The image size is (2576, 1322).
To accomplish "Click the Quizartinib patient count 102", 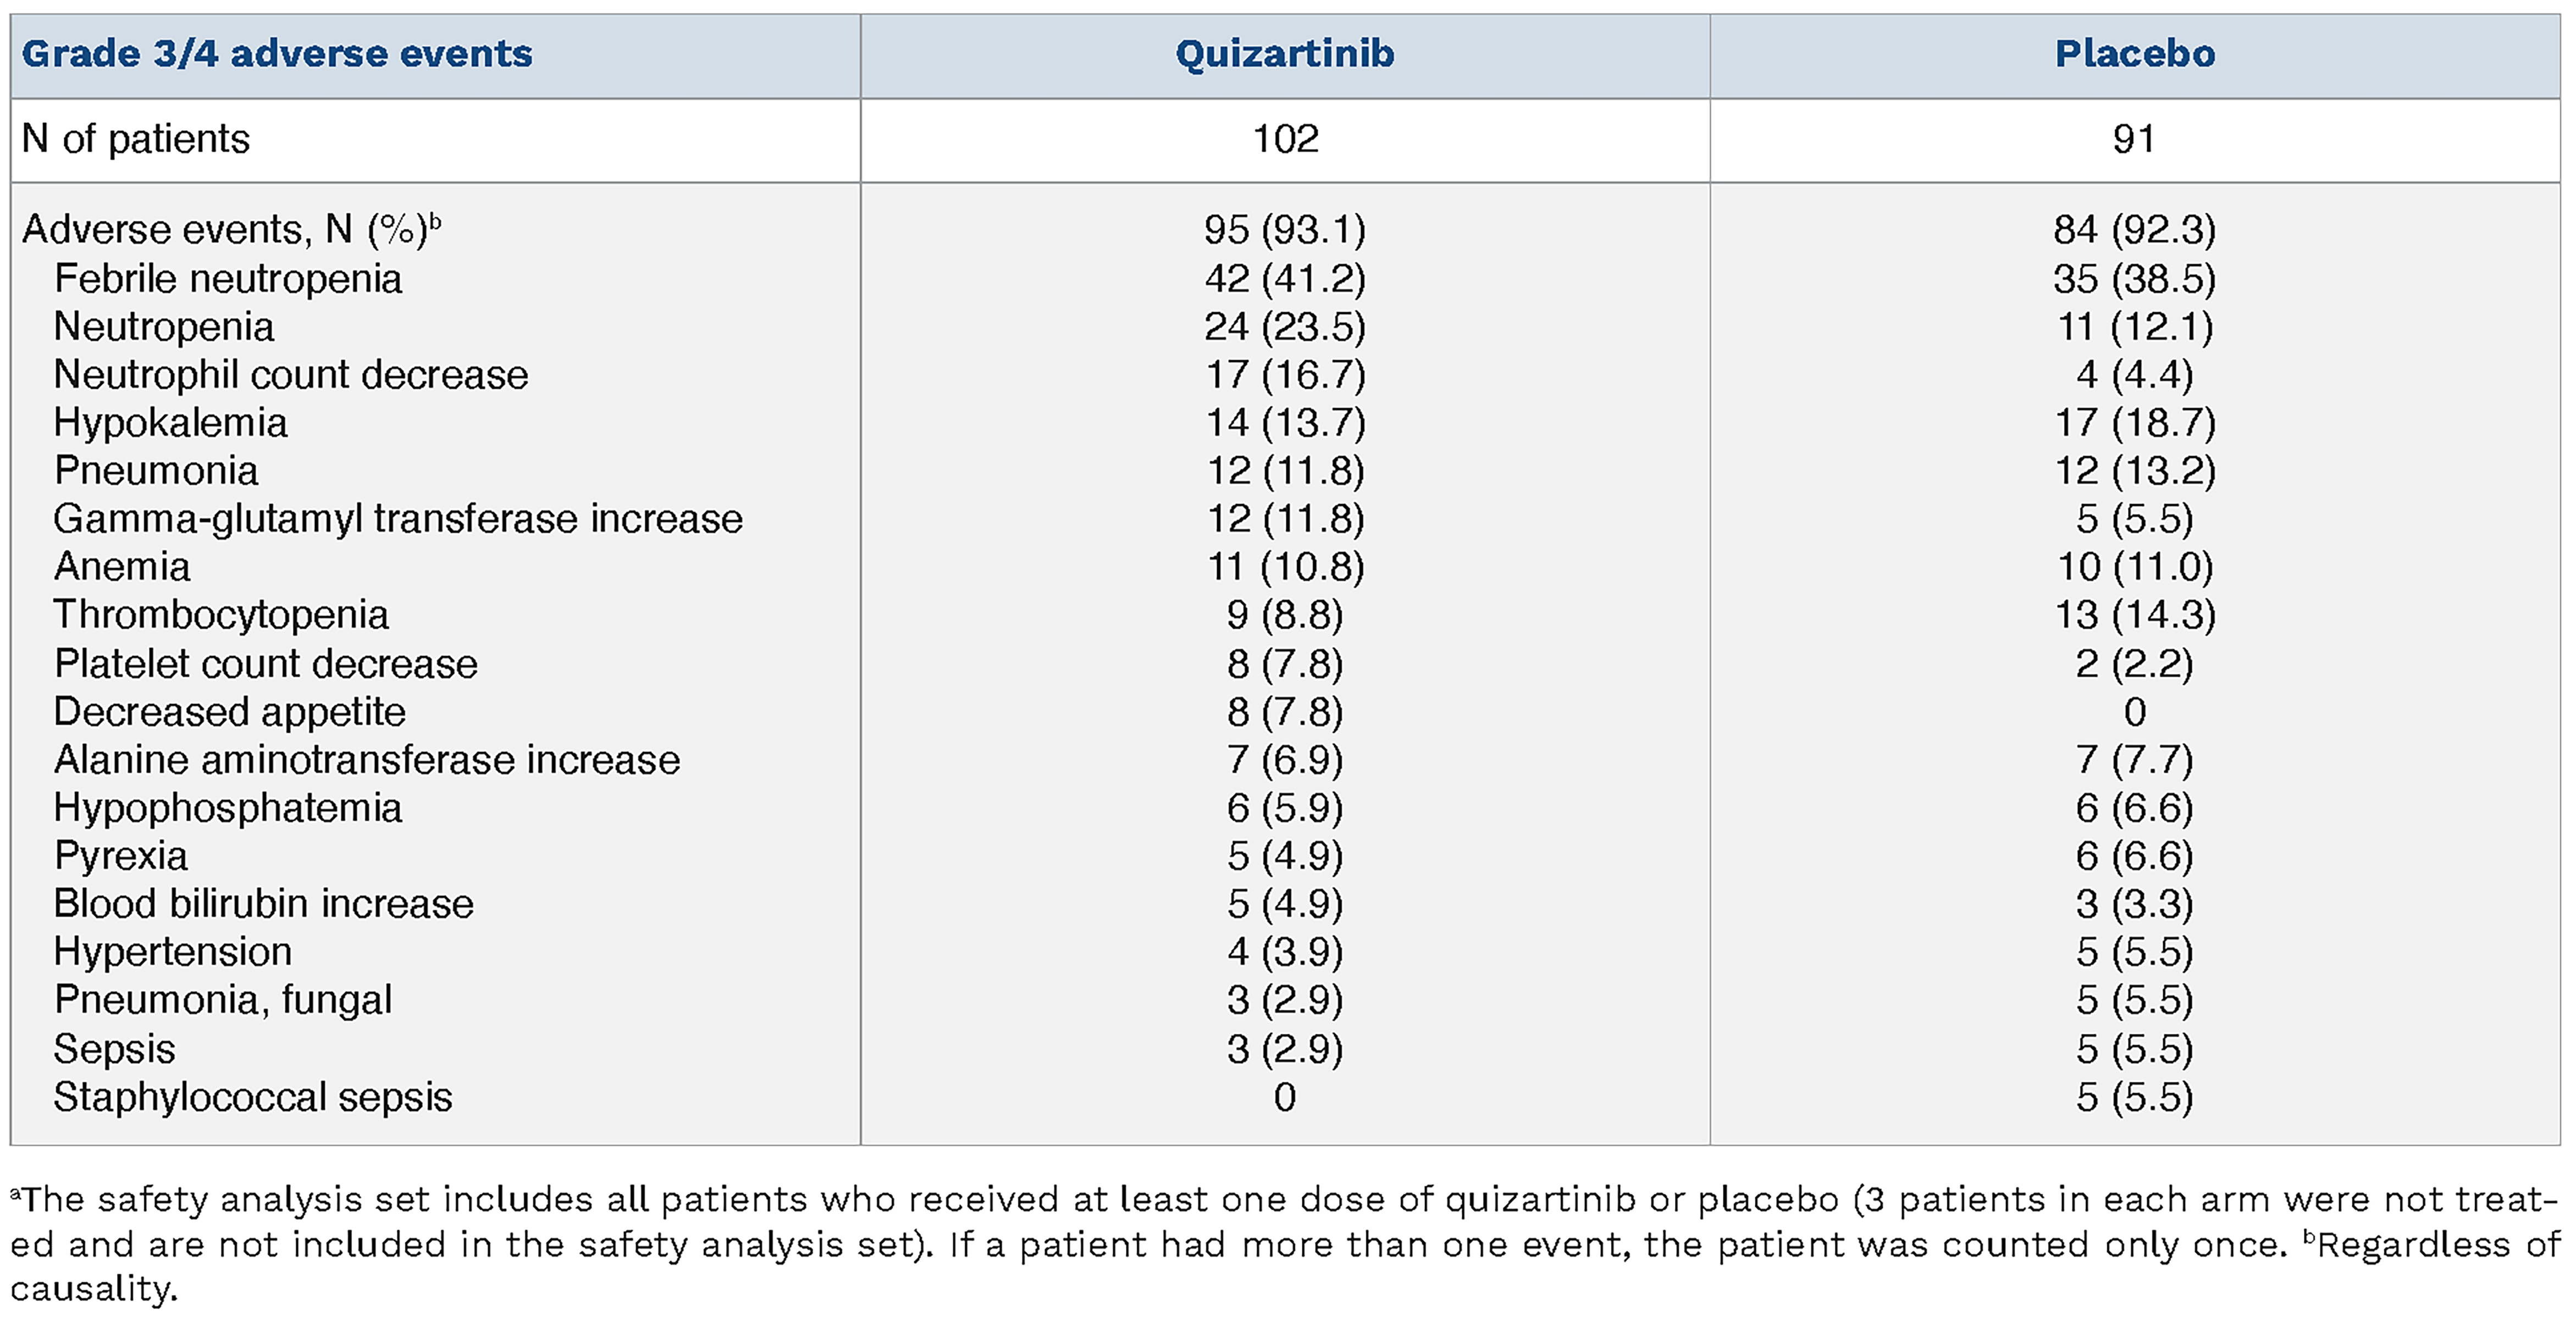I will [x=1285, y=139].
